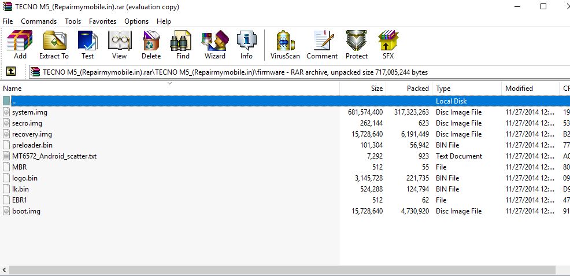Click the up one level folder button
570x276 pixels.
tap(11, 72)
